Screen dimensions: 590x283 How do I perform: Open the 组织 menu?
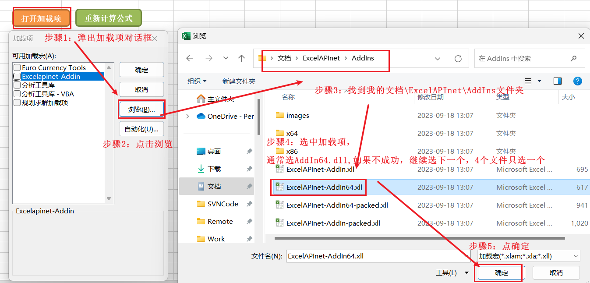coord(197,81)
